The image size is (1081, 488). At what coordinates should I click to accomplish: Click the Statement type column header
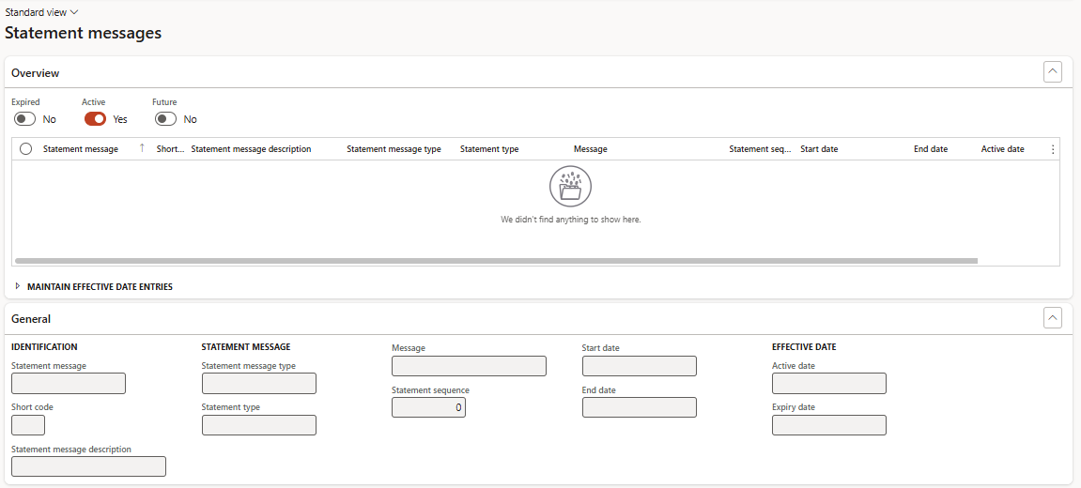click(489, 149)
